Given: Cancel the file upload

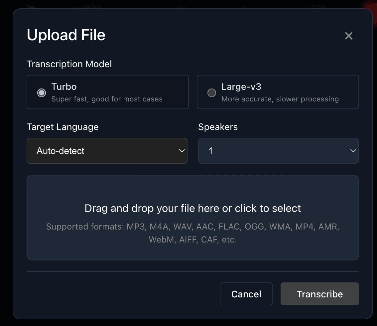Looking at the screenshot, I should [246, 294].
